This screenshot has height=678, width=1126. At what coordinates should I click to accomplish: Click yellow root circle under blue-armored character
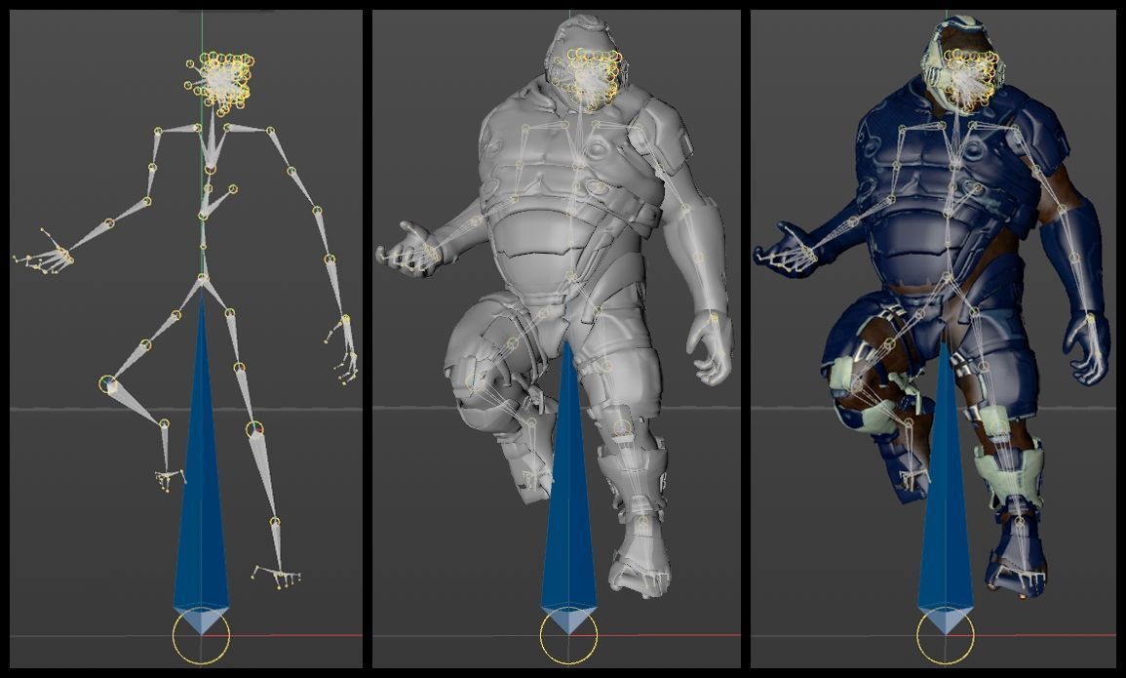[946, 636]
